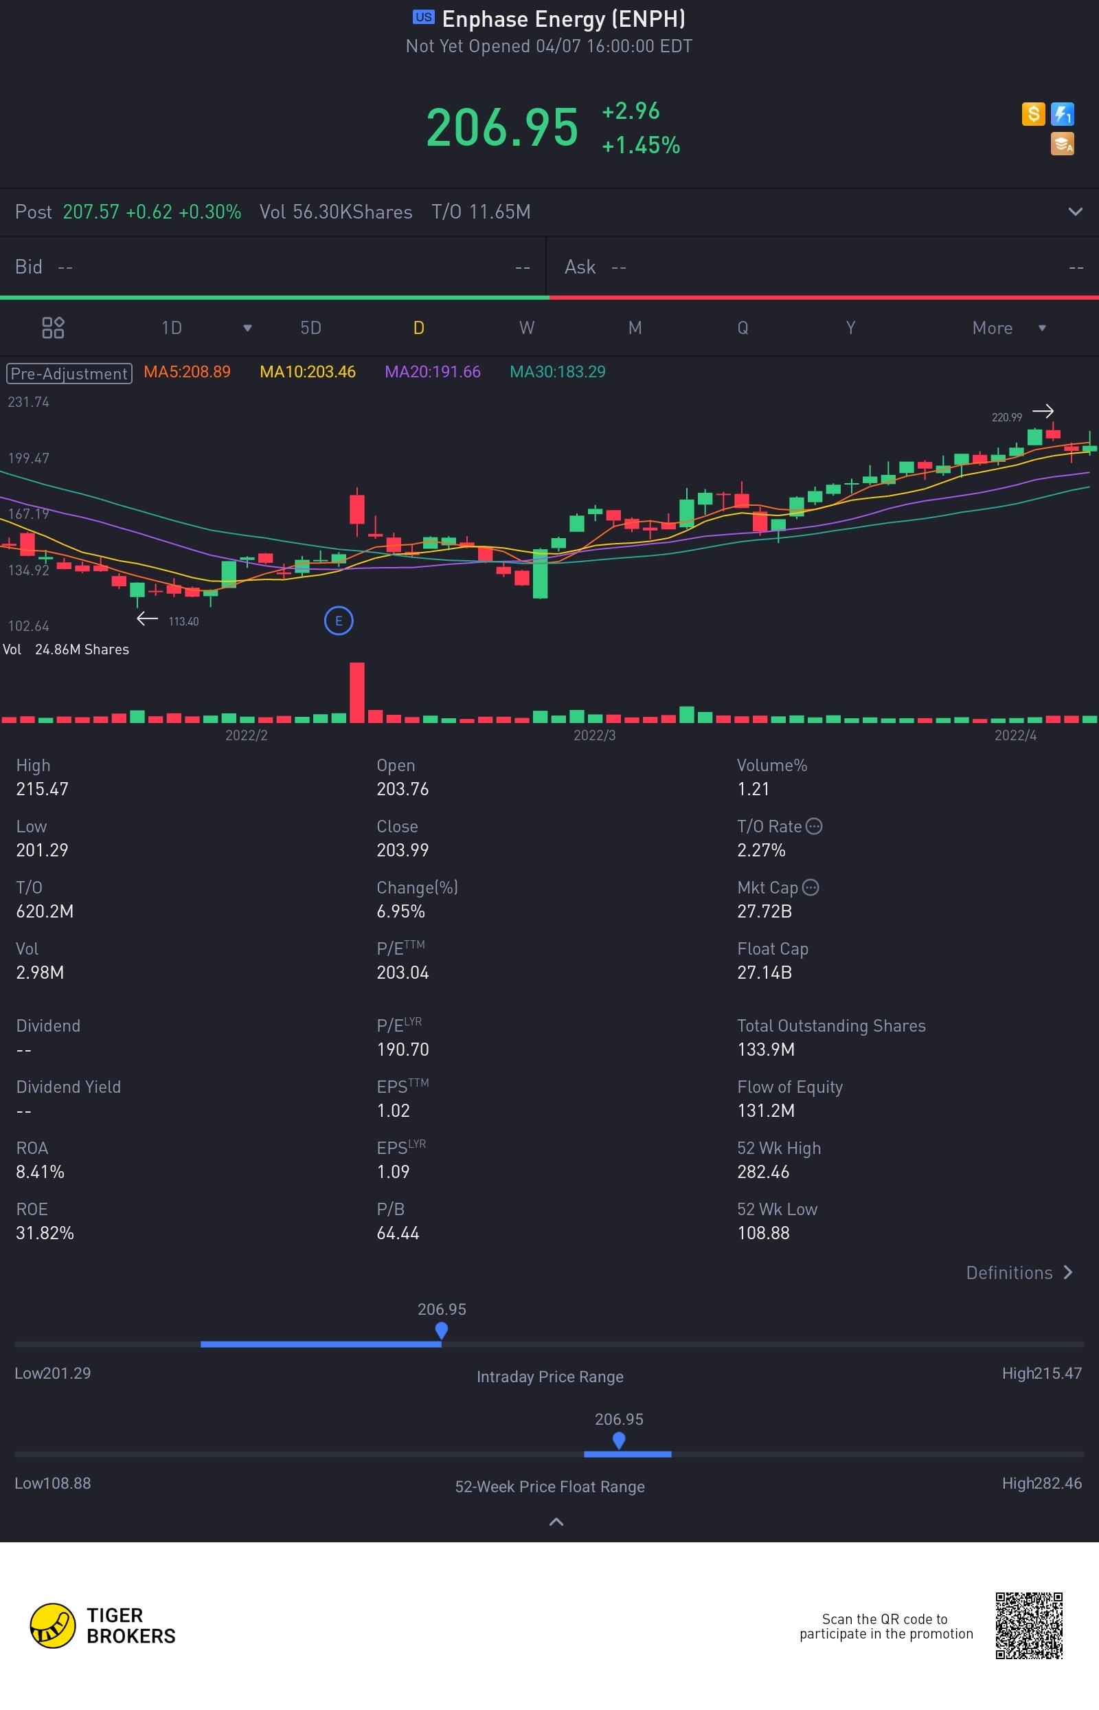Viewport: 1099px width, 1710px height.
Task: Switch to the 5D chart tab
Action: click(310, 328)
